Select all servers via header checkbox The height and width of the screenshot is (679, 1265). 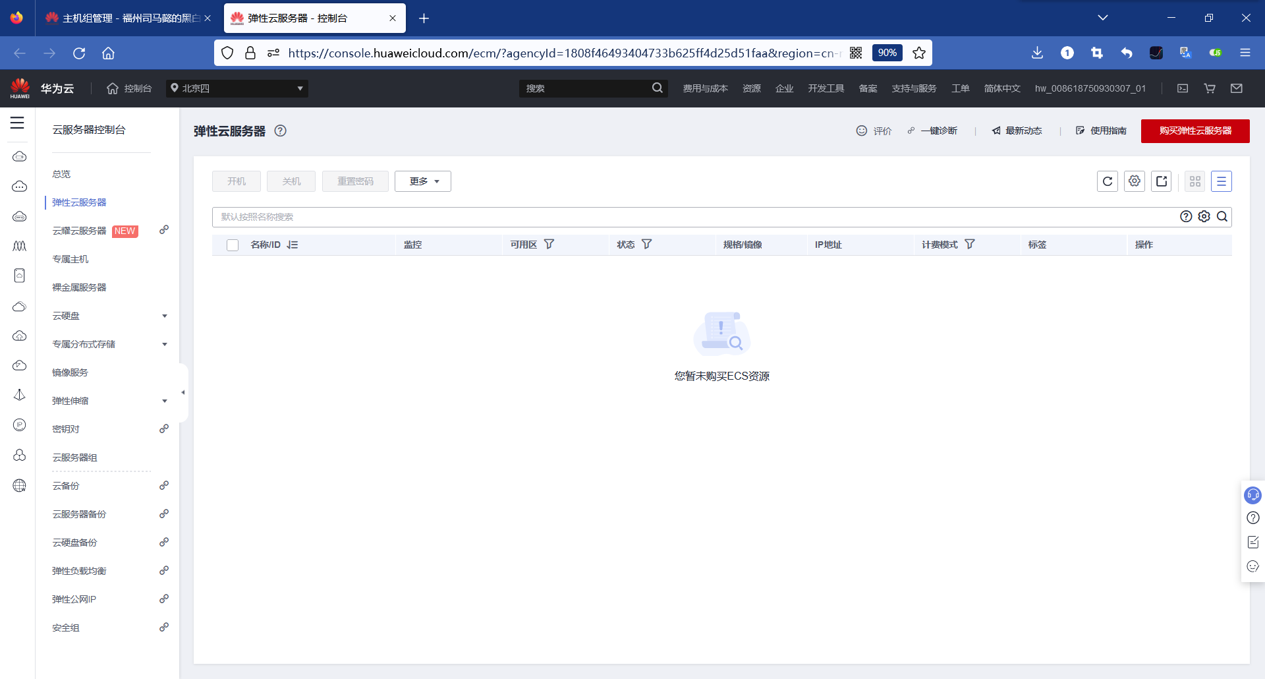232,245
